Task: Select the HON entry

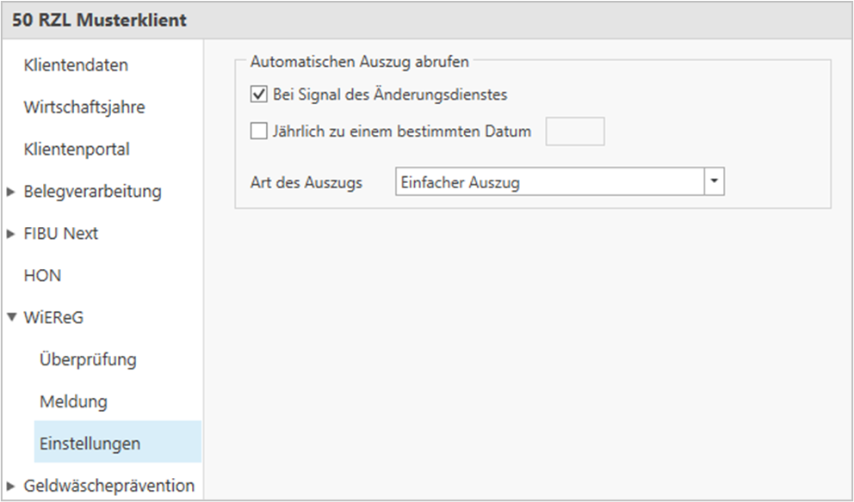Action: click(41, 275)
